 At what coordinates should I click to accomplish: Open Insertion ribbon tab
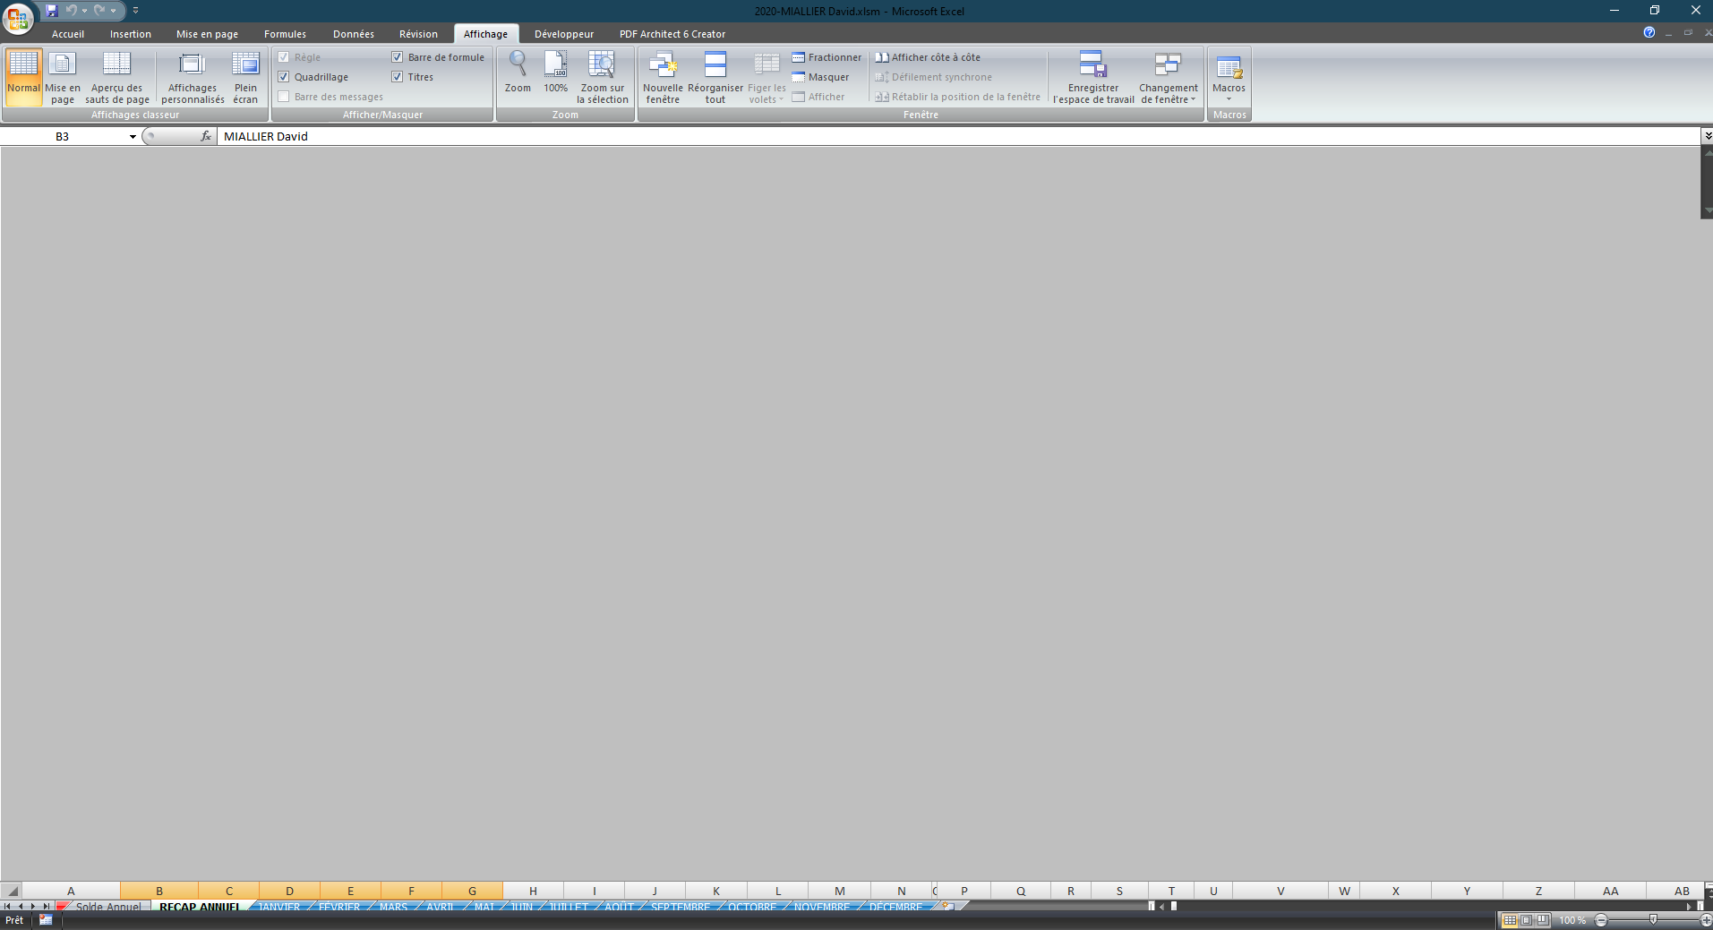coord(131,34)
